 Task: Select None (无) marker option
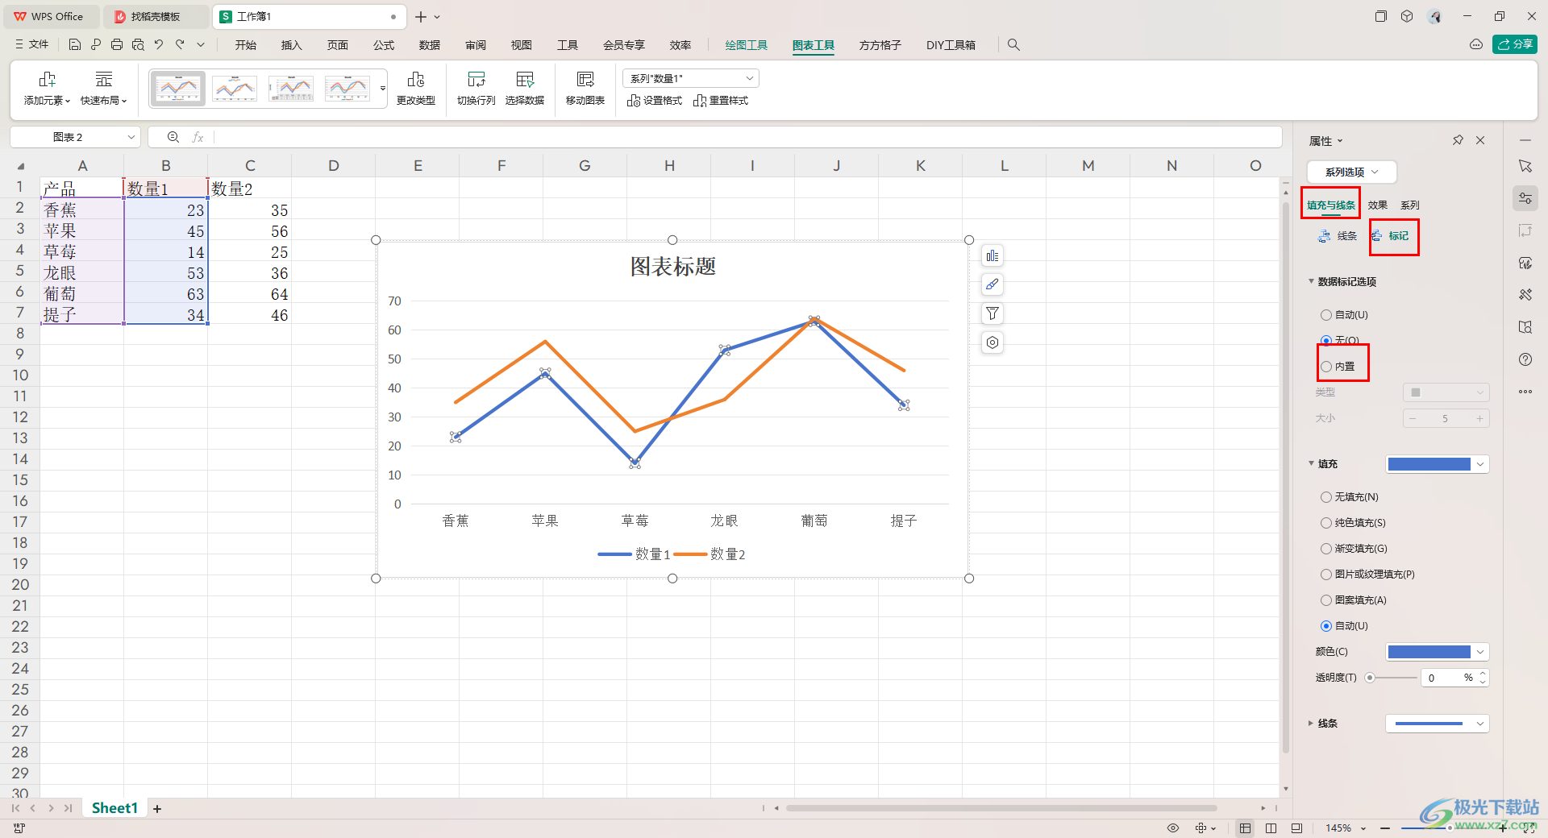click(1339, 341)
